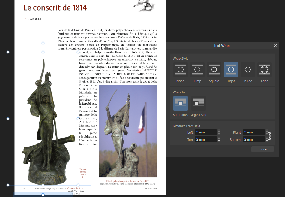Click the 'Distance From Text' label

tap(187, 126)
